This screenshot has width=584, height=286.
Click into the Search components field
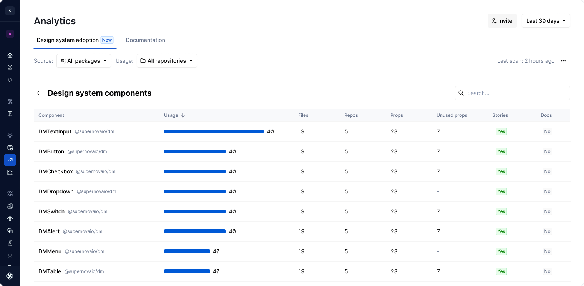pos(513,93)
